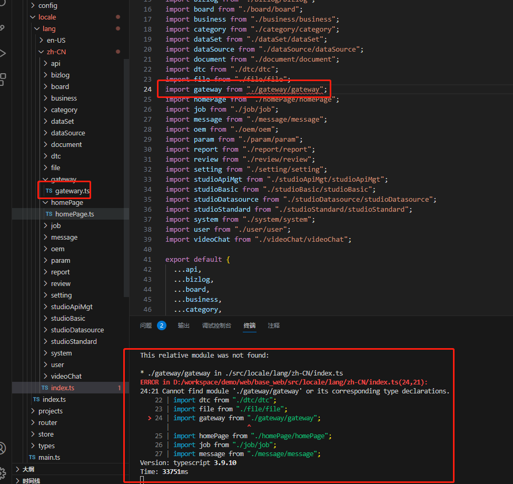Expand the config folder chevron
Screen dimensions: 513x484
pyautogui.click(x=33, y=6)
